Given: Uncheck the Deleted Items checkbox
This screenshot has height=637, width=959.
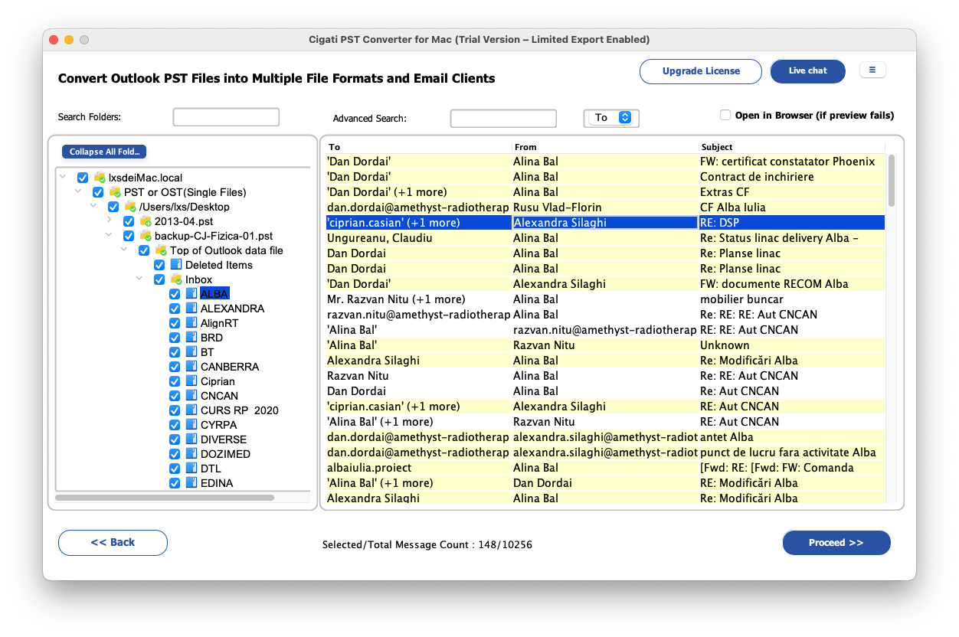Looking at the screenshot, I should point(159,265).
